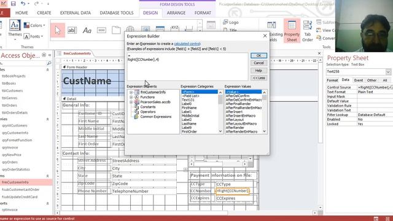Image resolution: width=393 pixels, height=221 pixels.
Task: Choose the Select pointer control tool
Action: 58,30
